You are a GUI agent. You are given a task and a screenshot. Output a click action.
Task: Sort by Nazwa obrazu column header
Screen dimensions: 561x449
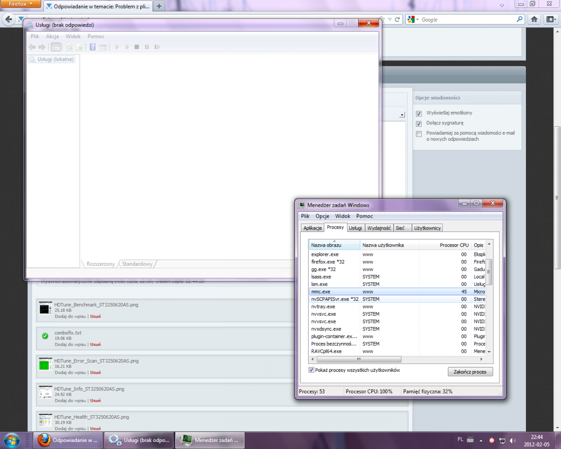pos(335,245)
